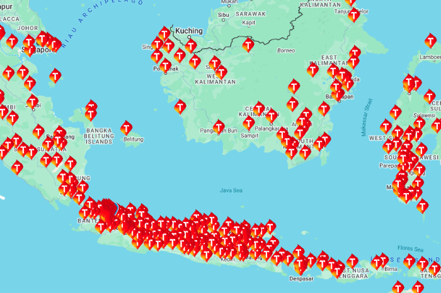Click lone marker on Kalimantan's southwest coast
This screenshot has height=293, width=441.
[180, 107]
